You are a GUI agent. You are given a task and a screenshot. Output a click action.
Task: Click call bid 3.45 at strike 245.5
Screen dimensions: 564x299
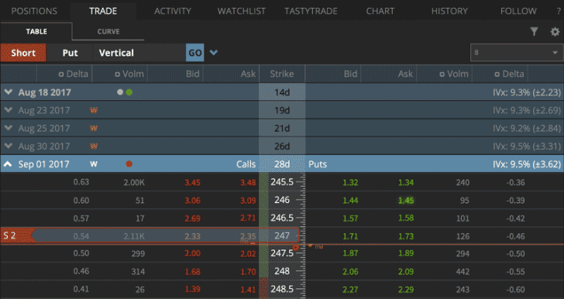[x=192, y=183]
